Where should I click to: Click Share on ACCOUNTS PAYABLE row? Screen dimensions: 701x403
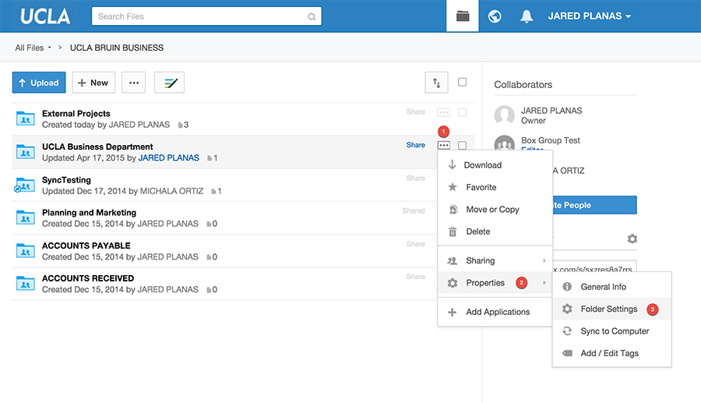tap(416, 244)
